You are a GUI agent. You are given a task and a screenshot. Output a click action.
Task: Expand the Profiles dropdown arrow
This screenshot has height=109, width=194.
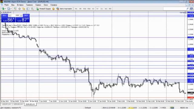pos(11,9)
